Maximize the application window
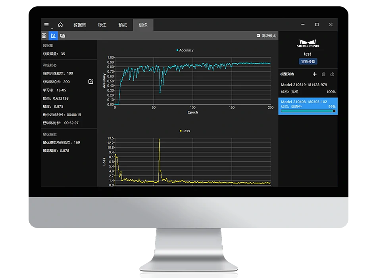This screenshot has width=377, height=278. [x=317, y=25]
